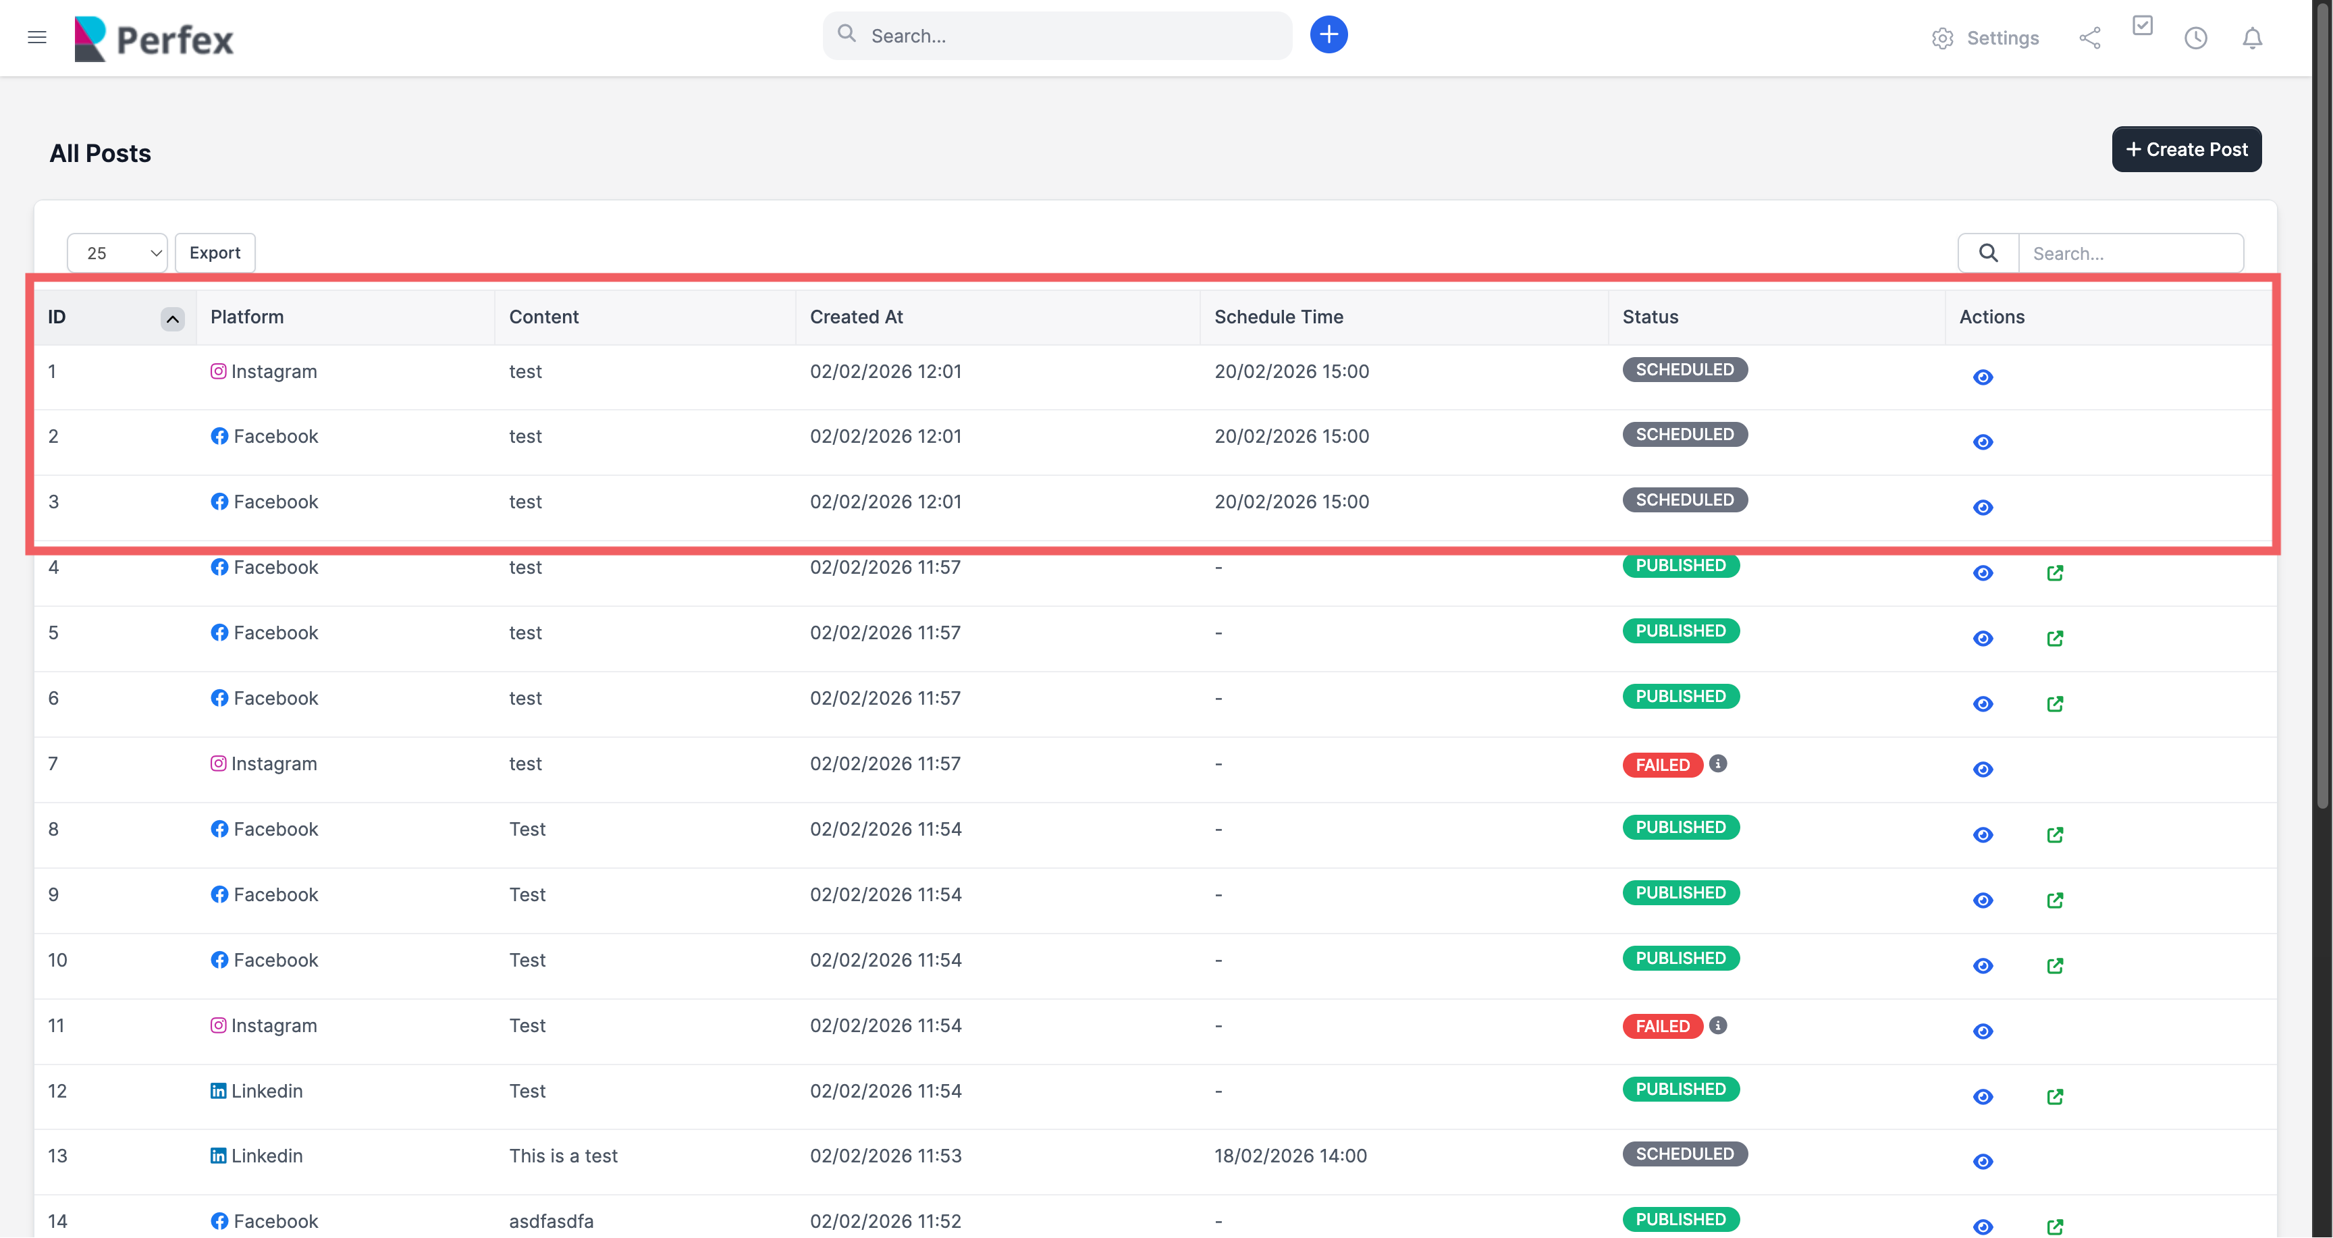This screenshot has width=2333, height=1238.
Task: Click the blue plus quick-create icon
Action: click(1328, 35)
